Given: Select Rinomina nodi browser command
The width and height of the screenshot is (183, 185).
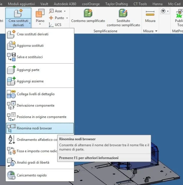Looking at the screenshot, I should 40,128.
